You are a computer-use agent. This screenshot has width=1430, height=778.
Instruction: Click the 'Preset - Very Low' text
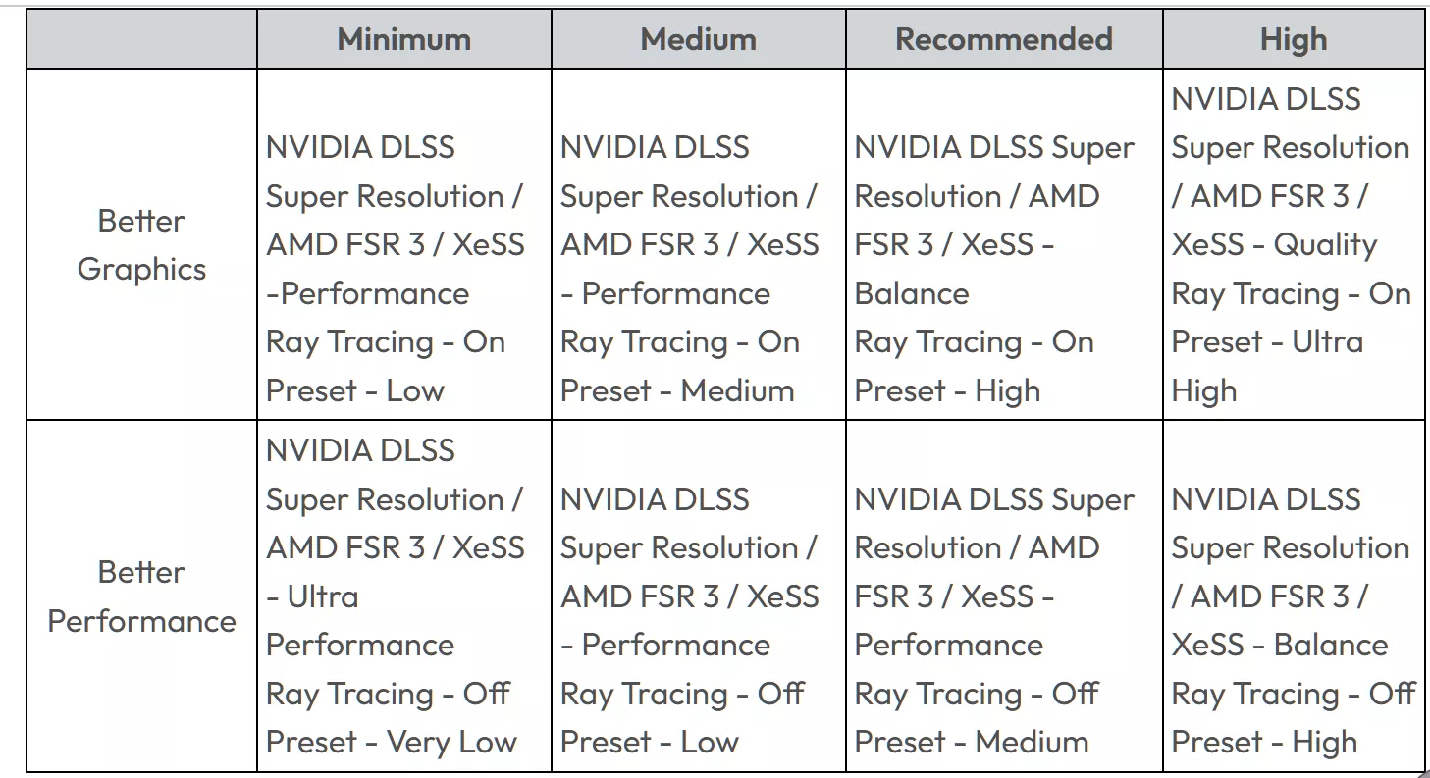coord(391,743)
